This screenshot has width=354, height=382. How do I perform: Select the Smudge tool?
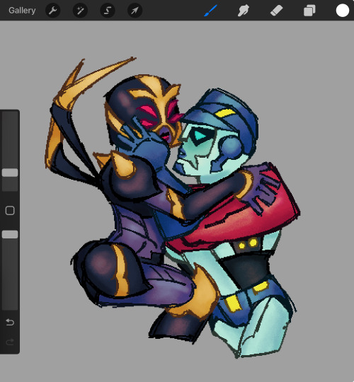pyautogui.click(x=244, y=11)
